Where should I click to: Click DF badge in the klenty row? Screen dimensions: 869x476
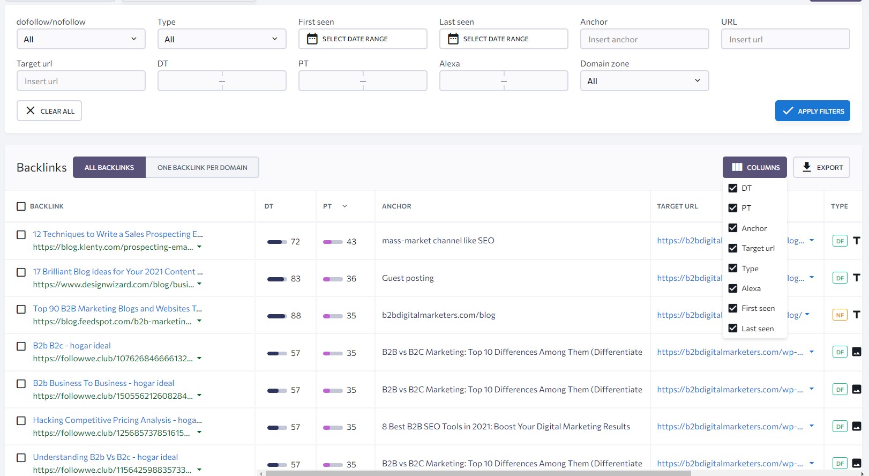[x=840, y=241]
